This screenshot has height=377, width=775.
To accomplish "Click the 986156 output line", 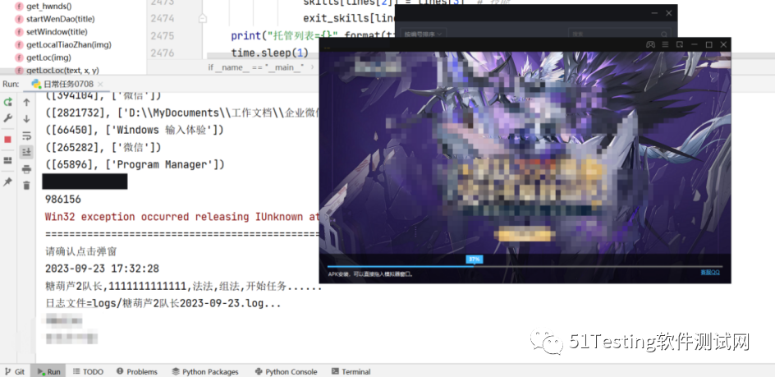I will (x=62, y=200).
